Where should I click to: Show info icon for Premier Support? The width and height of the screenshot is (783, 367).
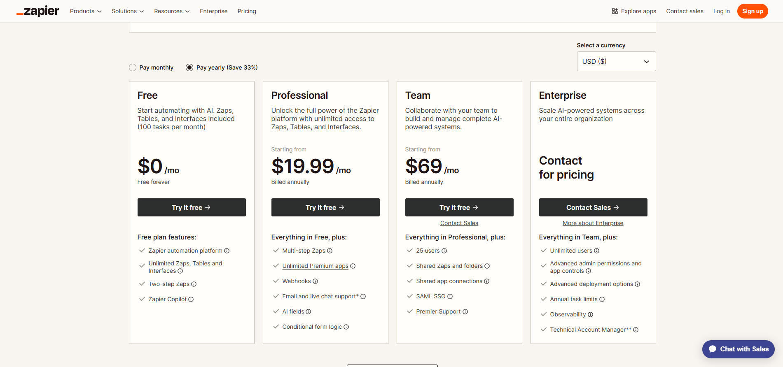click(x=465, y=311)
